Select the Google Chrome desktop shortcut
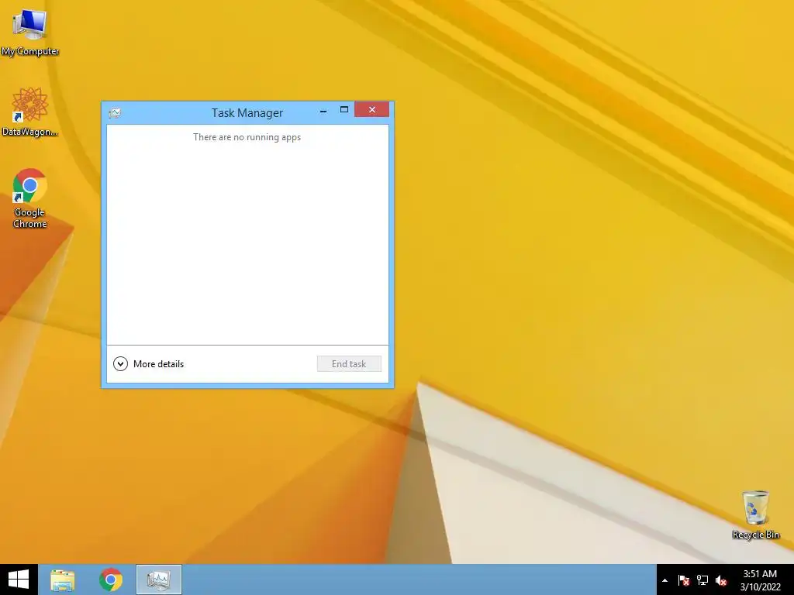This screenshot has height=595, width=794. 30,198
